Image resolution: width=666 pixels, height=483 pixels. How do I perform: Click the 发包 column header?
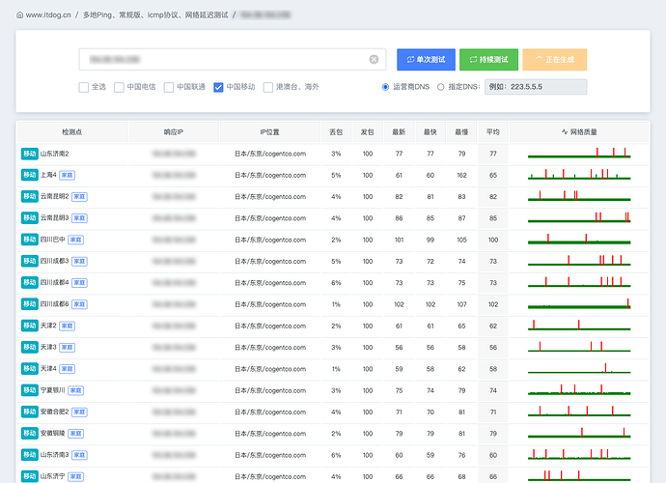(x=368, y=132)
